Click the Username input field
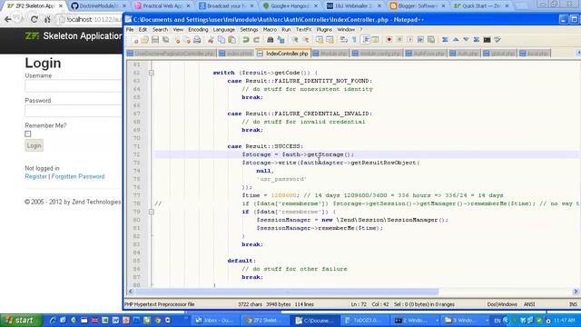Screen dimensions: 581x327 pos(74,86)
